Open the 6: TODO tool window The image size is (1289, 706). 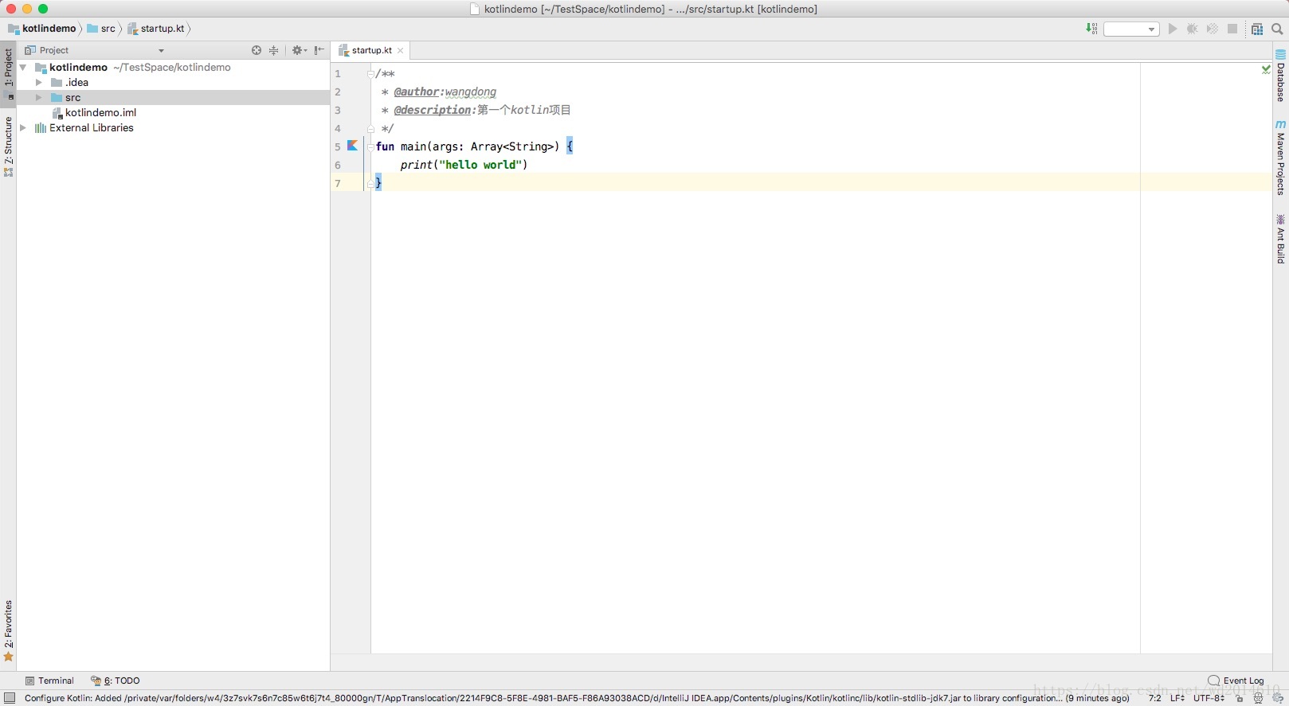click(116, 681)
